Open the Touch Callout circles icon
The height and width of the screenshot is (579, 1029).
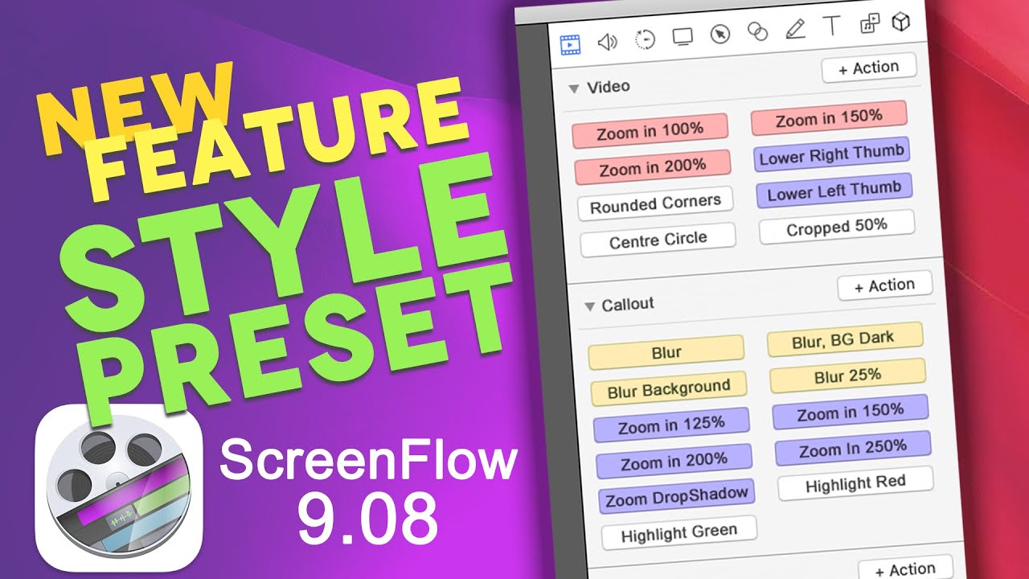tap(757, 31)
